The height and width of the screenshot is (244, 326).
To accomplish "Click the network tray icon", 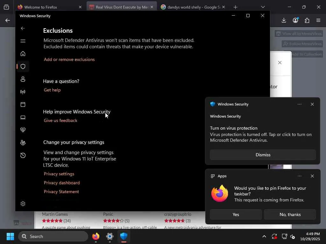I will [284, 236].
